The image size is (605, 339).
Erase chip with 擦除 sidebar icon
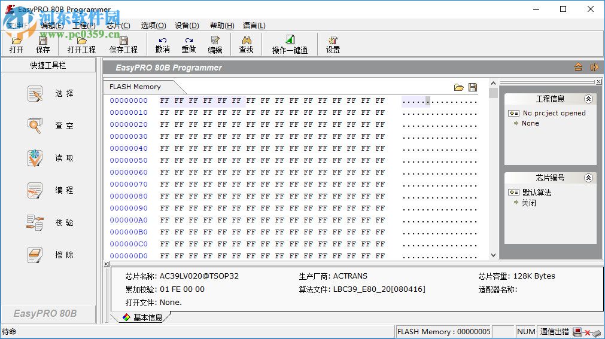tap(35, 255)
